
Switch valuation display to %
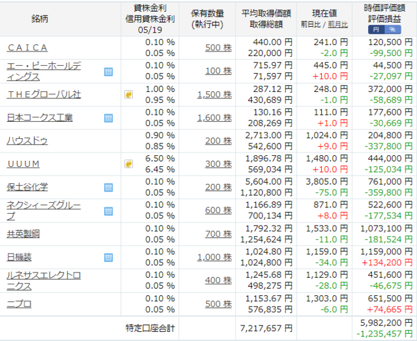point(393,29)
